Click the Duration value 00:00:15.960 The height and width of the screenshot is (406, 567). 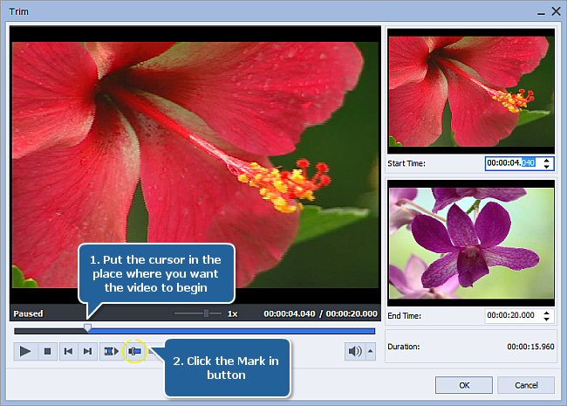pos(530,347)
